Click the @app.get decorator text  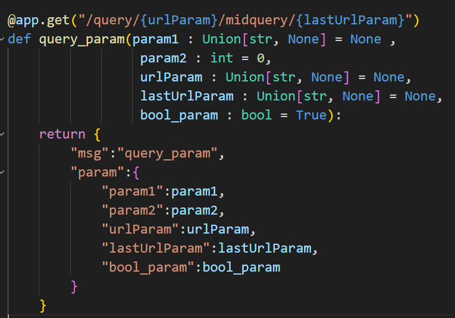(x=39, y=21)
